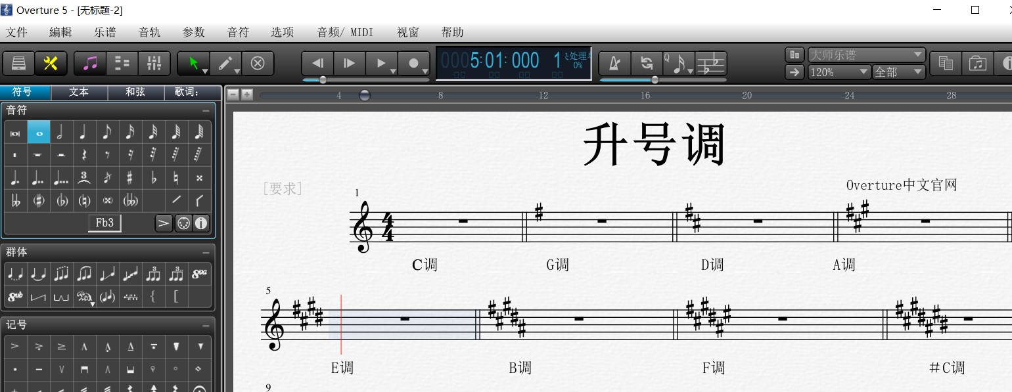
Task: Activate the eraser tool in the toolbar
Action: [x=258, y=63]
